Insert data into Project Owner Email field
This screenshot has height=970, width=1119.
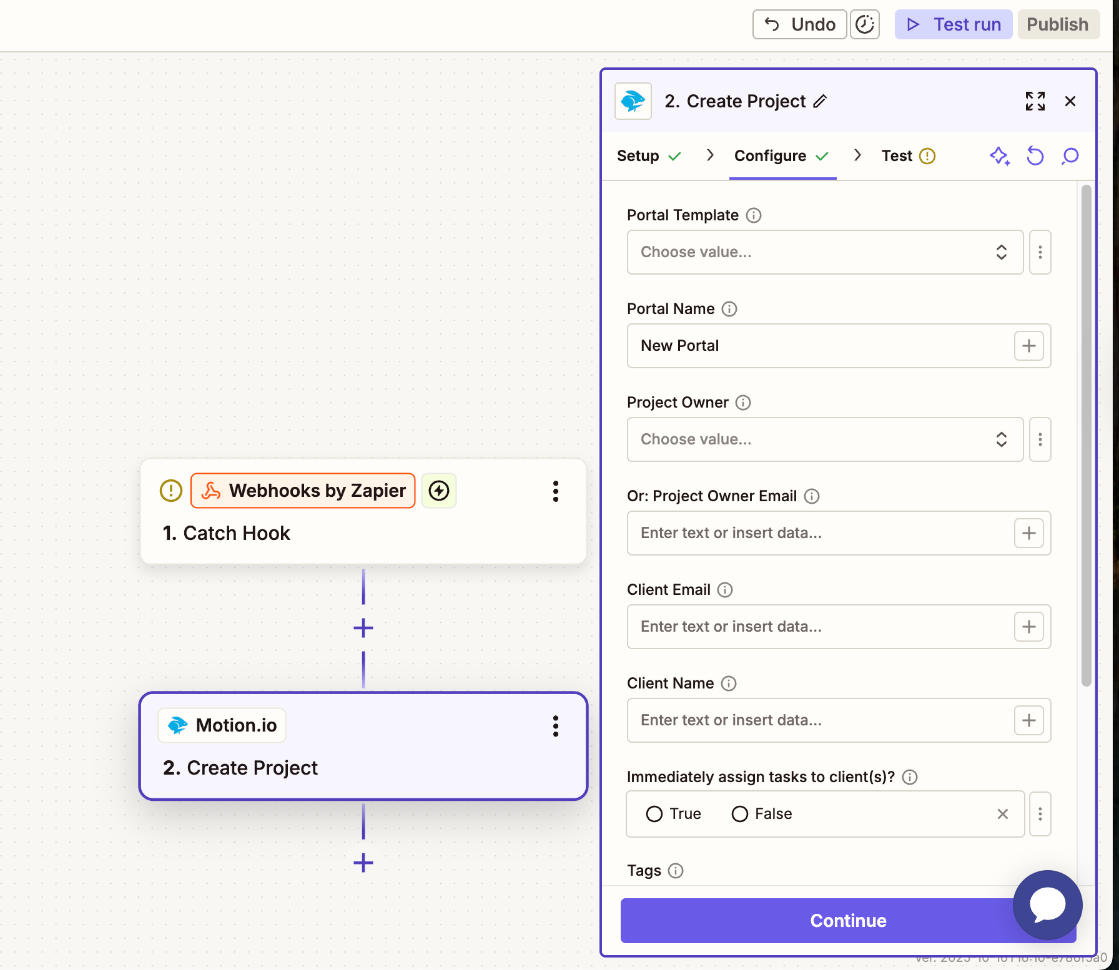coord(1029,533)
